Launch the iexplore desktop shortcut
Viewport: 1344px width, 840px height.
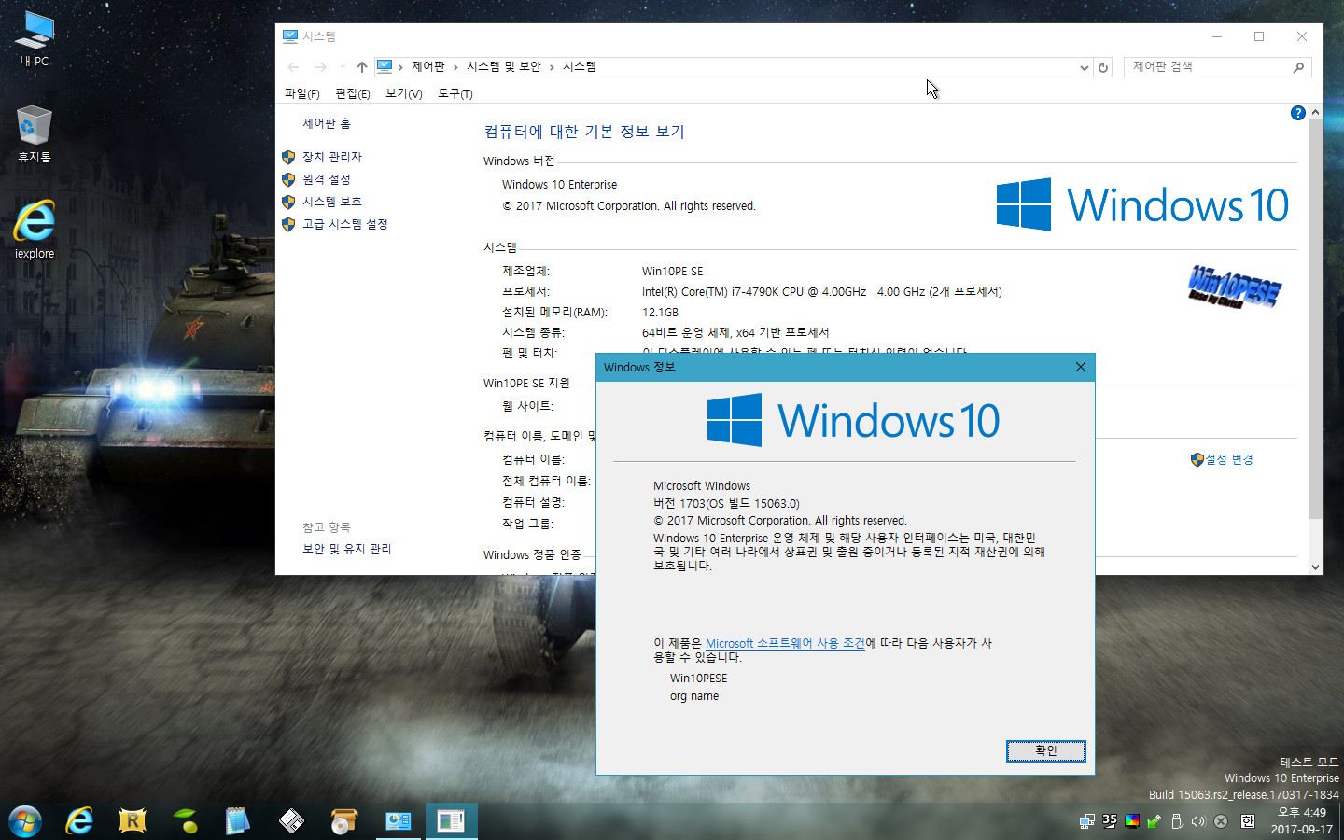point(35,229)
